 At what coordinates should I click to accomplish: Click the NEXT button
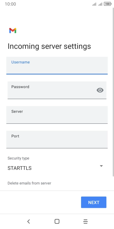point(94,202)
